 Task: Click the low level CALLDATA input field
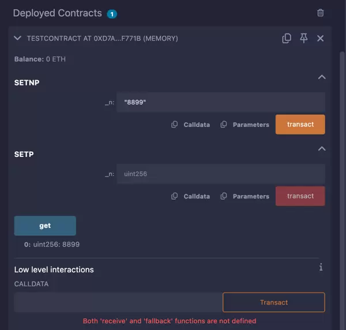coord(118,302)
